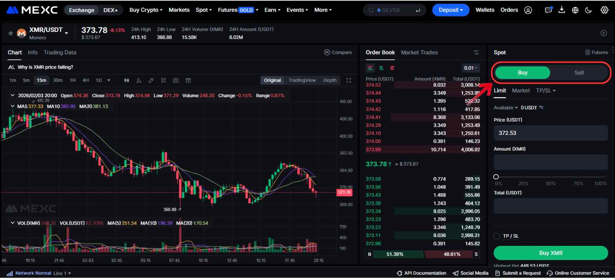Open the Futures link in Spot panel
Image resolution: width=615 pixels, height=280 pixels.
pos(597,52)
